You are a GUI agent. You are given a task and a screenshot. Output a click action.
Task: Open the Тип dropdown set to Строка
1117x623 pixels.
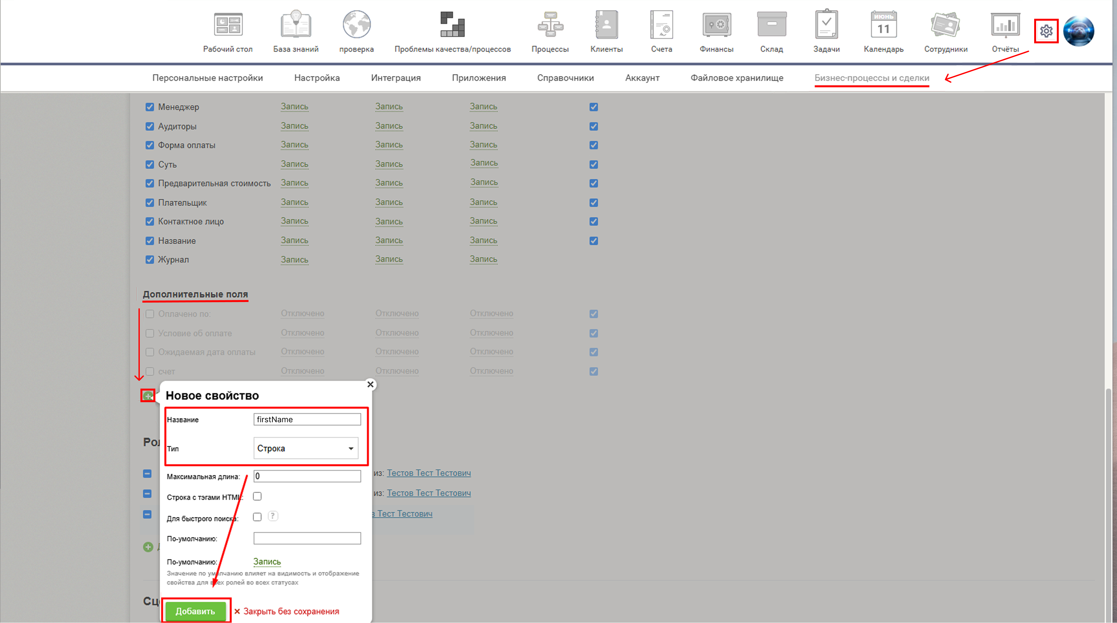click(306, 448)
